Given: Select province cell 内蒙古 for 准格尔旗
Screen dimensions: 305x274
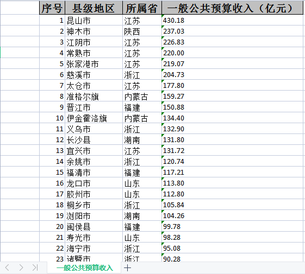Looking at the screenshot, I should 142,97.
